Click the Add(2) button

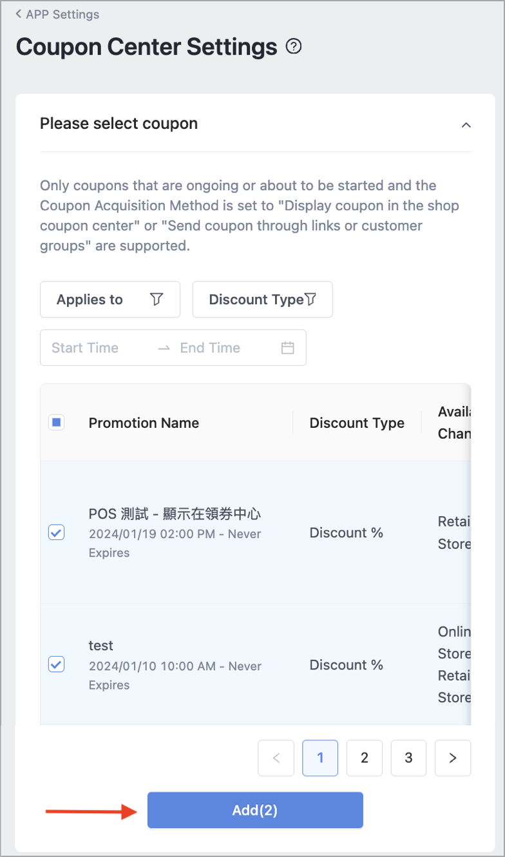255,810
